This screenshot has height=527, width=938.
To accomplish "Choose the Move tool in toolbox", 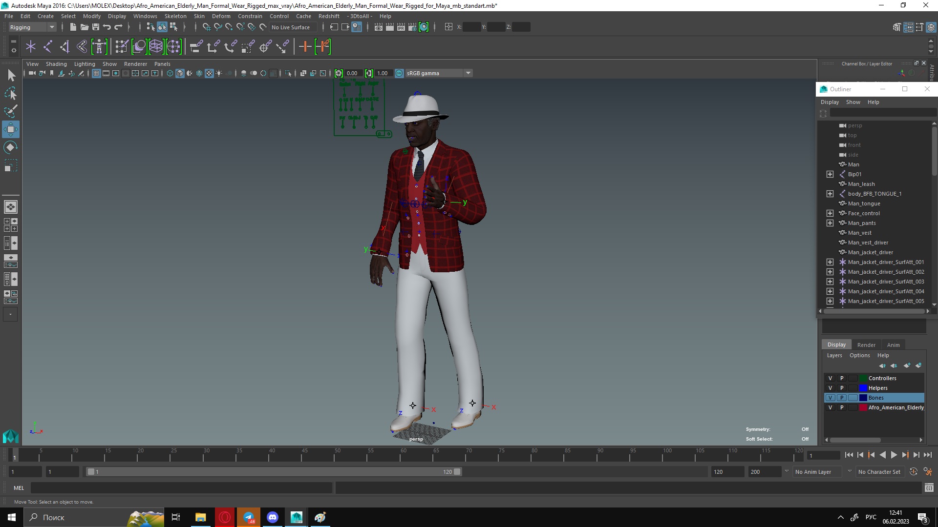I will (x=11, y=129).
